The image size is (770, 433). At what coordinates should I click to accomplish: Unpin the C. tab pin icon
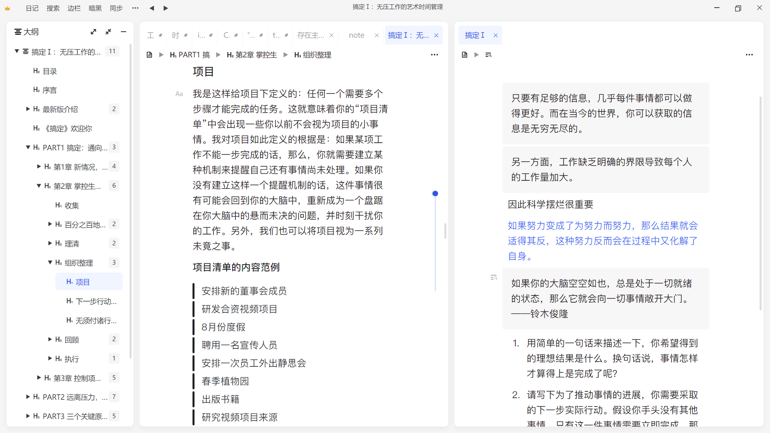236,35
